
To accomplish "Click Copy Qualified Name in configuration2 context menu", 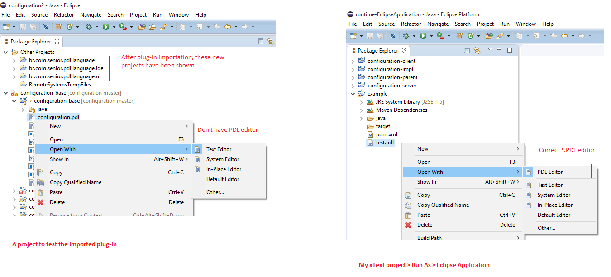I will [x=114, y=182].
